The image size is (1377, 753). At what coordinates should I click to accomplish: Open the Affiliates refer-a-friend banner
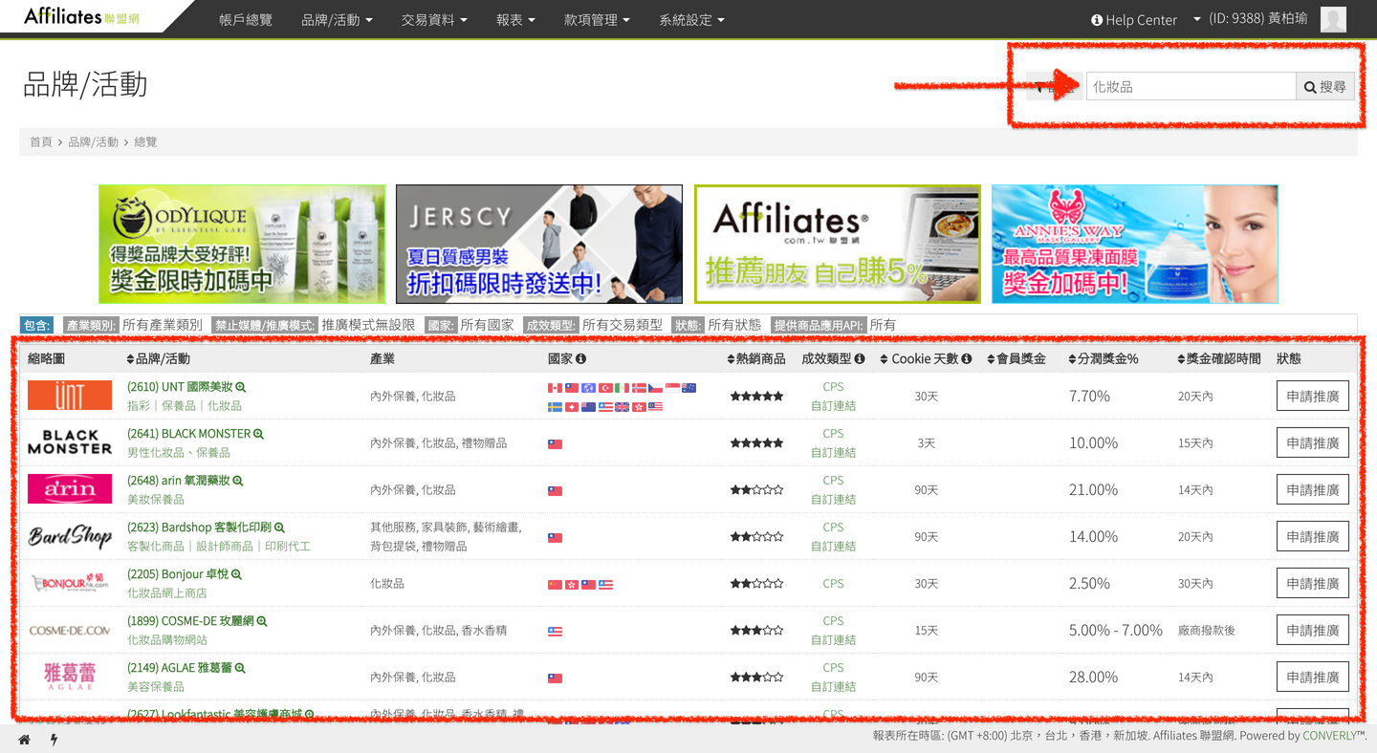click(838, 245)
